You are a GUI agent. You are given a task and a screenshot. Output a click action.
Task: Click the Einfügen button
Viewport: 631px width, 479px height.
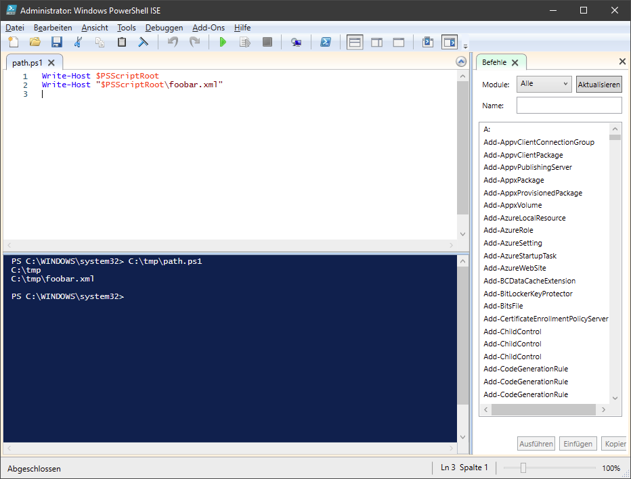click(x=578, y=444)
